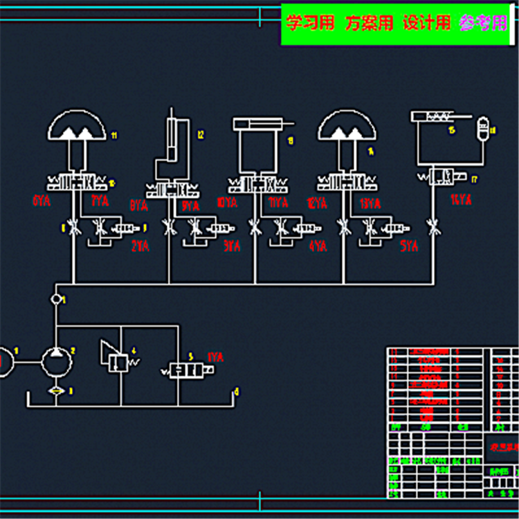This screenshot has width=519, height=519.
Task: Pick the small solenoid valve numbered 9 above 2YA
Action: tap(125, 228)
